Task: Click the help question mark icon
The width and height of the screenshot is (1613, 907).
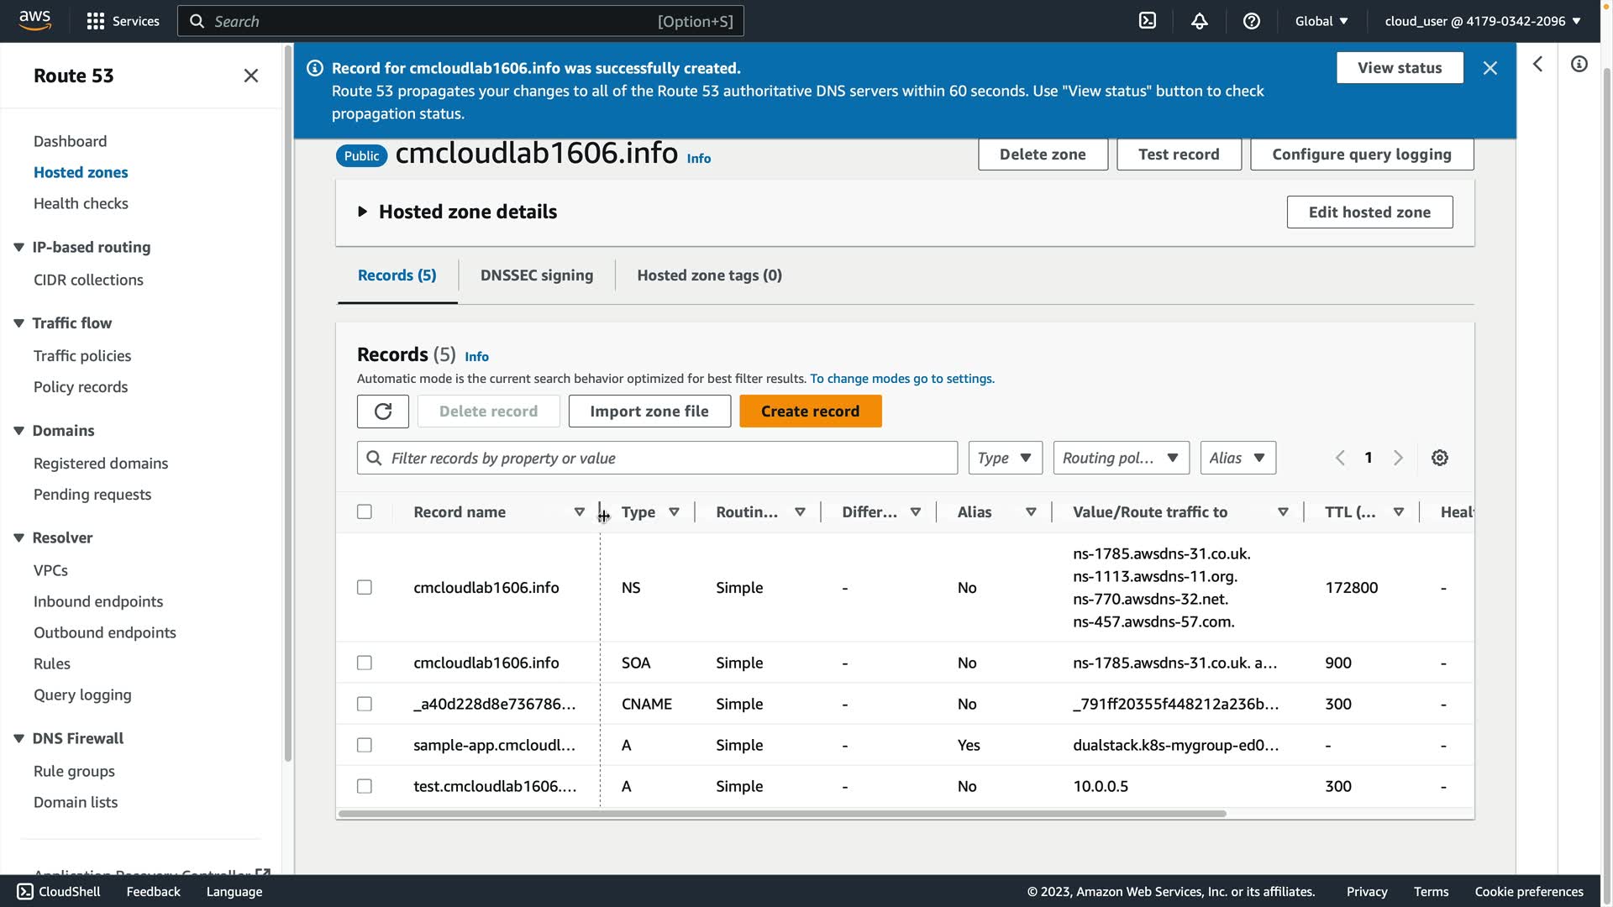Action: point(1252,21)
